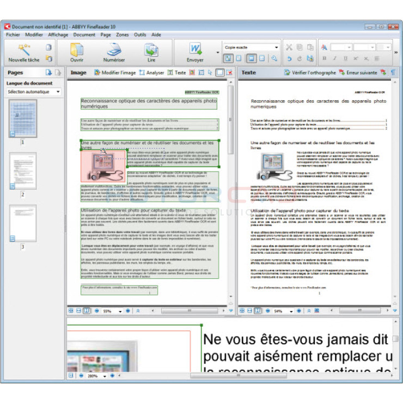Viewport: 403px width, 403px height.
Task: Toggle italic text formatting
Action: (x=335, y=59)
